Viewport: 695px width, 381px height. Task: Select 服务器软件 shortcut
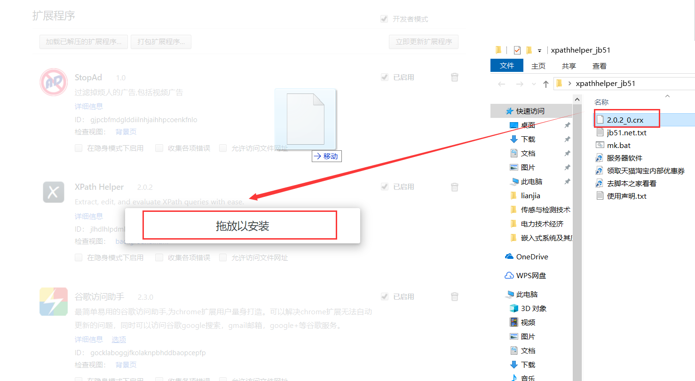(619, 158)
